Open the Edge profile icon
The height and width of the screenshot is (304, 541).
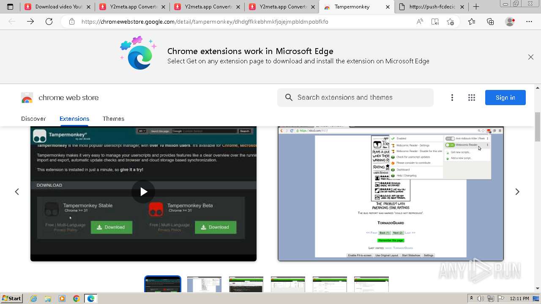[510, 22]
